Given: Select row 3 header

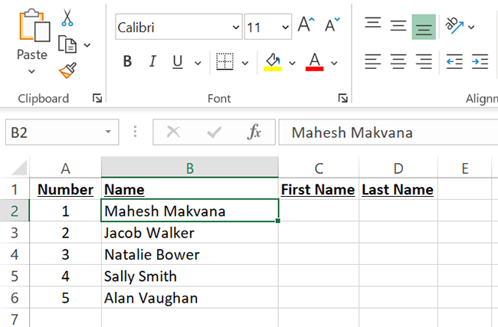Looking at the screenshot, I should 15,233.
